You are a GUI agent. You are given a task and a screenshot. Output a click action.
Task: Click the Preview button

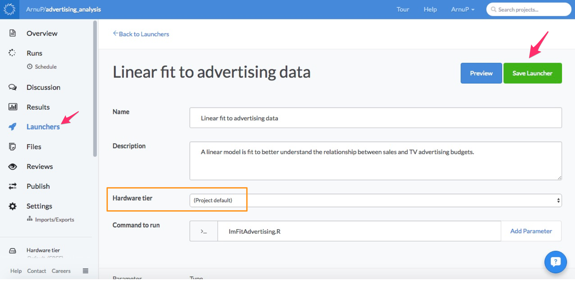[481, 73]
